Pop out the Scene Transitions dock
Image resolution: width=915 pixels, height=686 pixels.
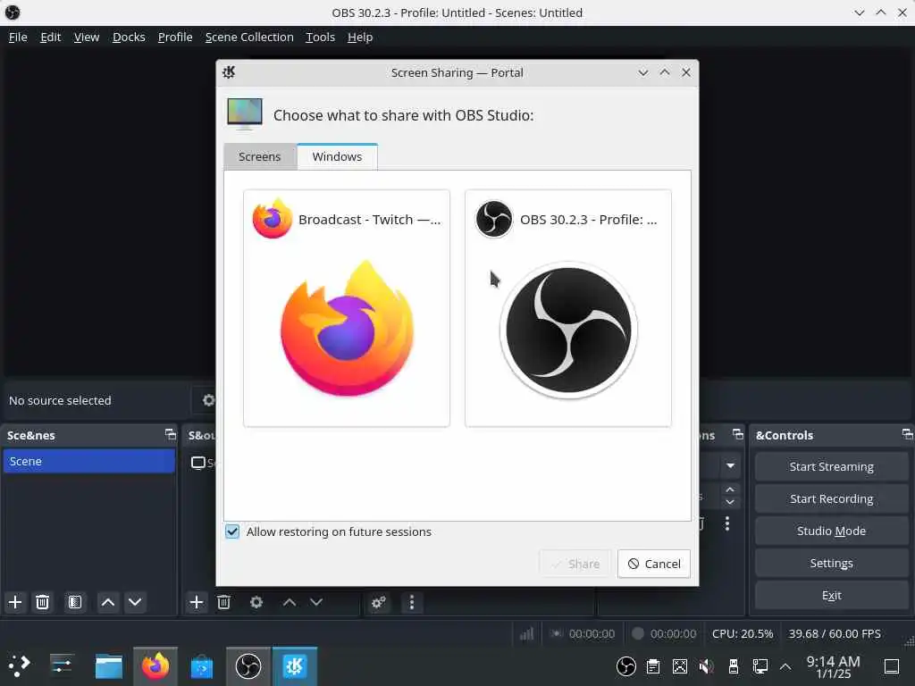tap(737, 434)
